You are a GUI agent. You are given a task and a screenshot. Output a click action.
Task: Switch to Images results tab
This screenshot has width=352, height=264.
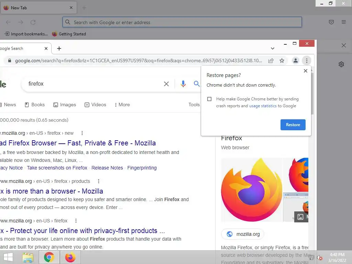coord(65,104)
